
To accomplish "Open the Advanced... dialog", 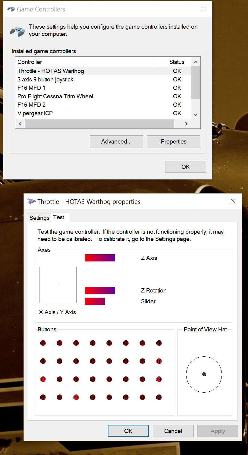I will [x=116, y=141].
